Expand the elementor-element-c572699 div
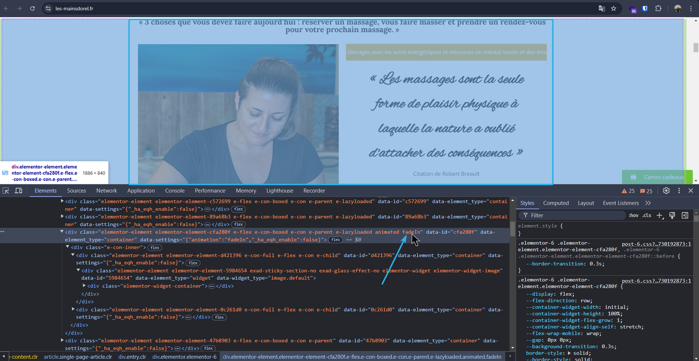Image resolution: width=699 pixels, height=361 pixels. point(62,201)
